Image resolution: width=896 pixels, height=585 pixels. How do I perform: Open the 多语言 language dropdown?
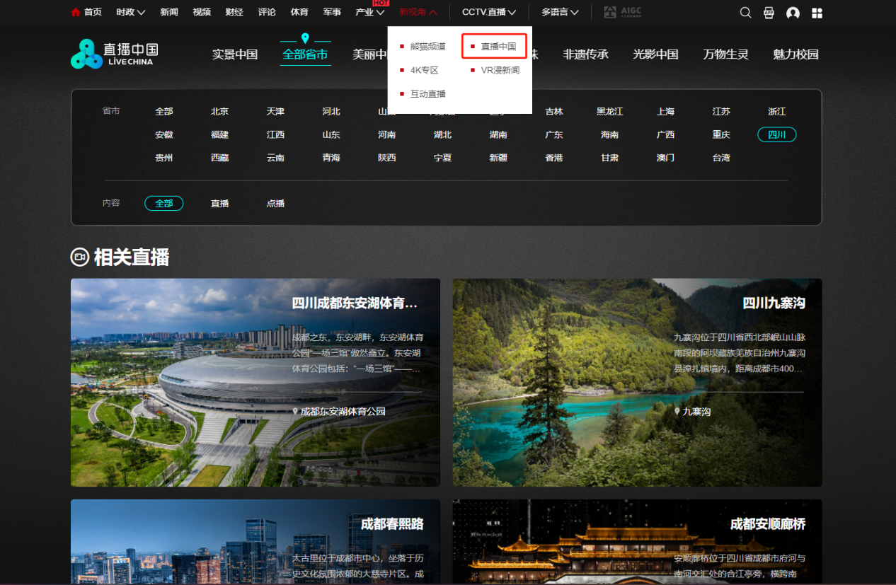(560, 12)
